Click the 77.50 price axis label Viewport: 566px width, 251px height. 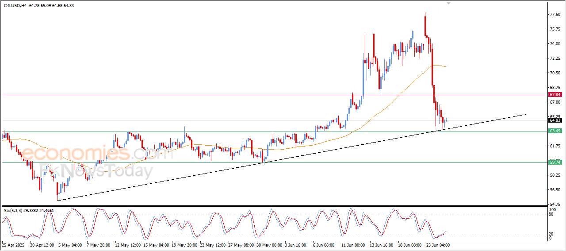coord(555,15)
